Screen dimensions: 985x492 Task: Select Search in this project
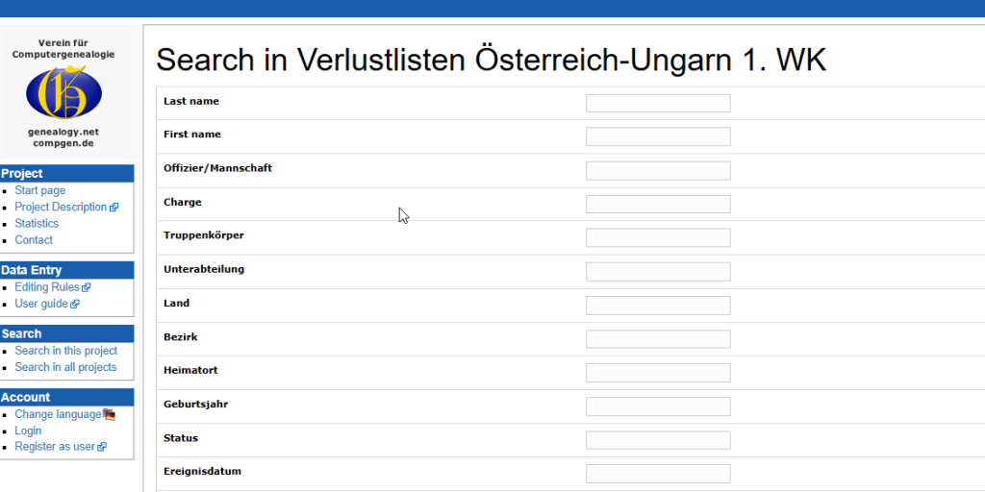pyautogui.click(x=66, y=351)
